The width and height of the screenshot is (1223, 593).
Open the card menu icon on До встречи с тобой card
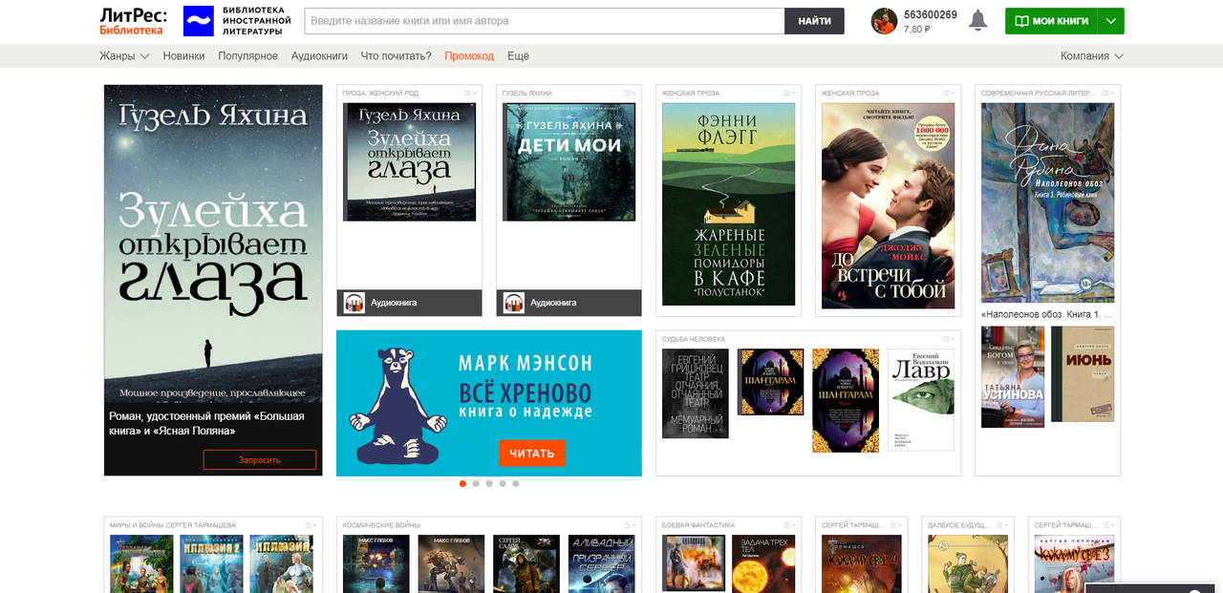[948, 93]
